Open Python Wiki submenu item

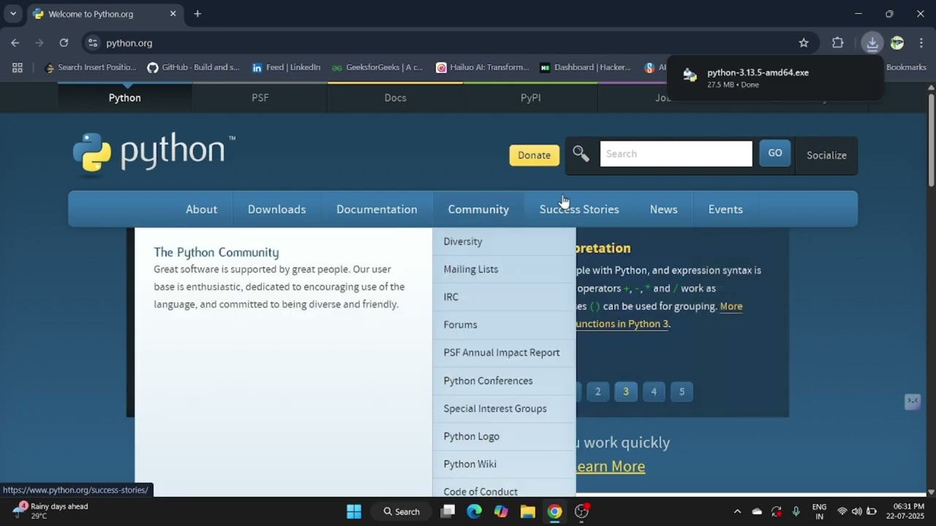tap(504, 464)
